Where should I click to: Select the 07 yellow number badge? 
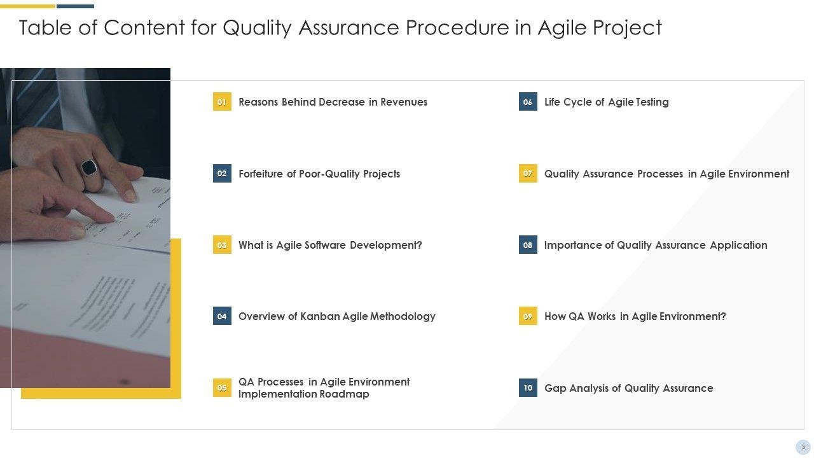pos(528,174)
